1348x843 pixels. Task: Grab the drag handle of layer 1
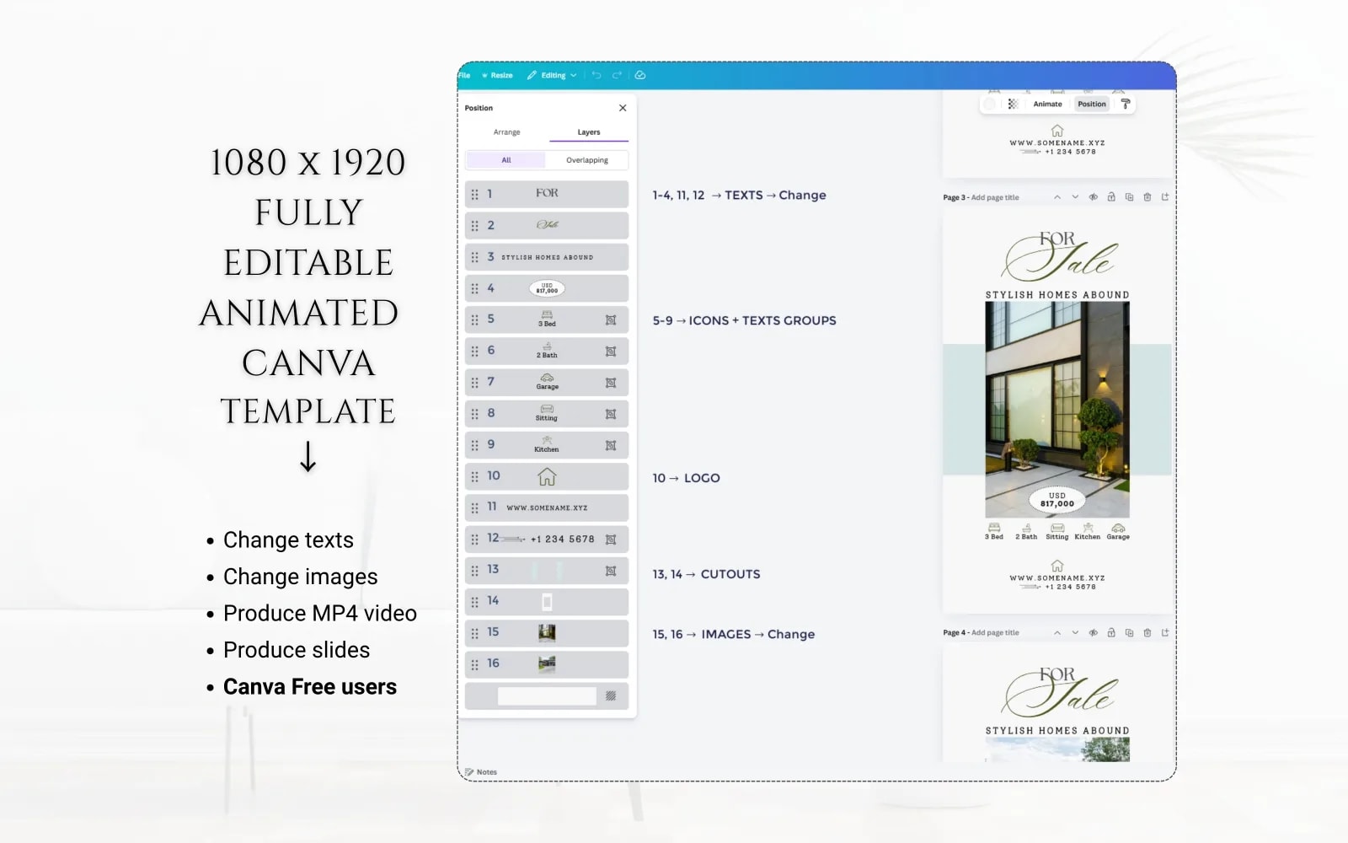(x=475, y=195)
